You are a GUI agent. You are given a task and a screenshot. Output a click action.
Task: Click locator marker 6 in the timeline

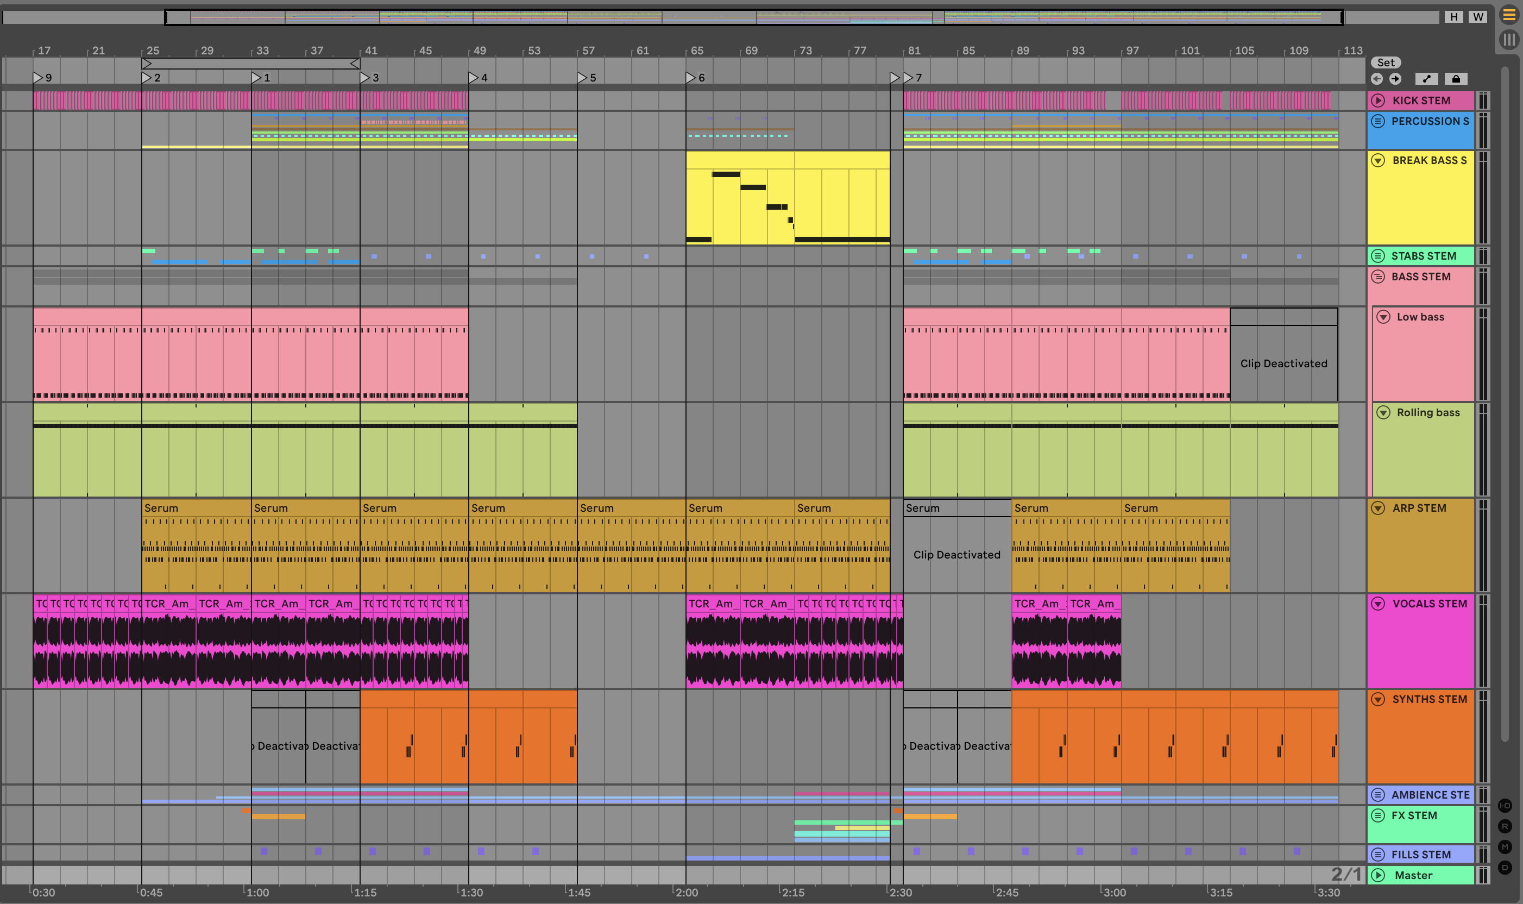(x=690, y=77)
